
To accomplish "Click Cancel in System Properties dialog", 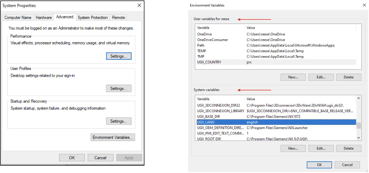I will pyautogui.click(x=100, y=158).
